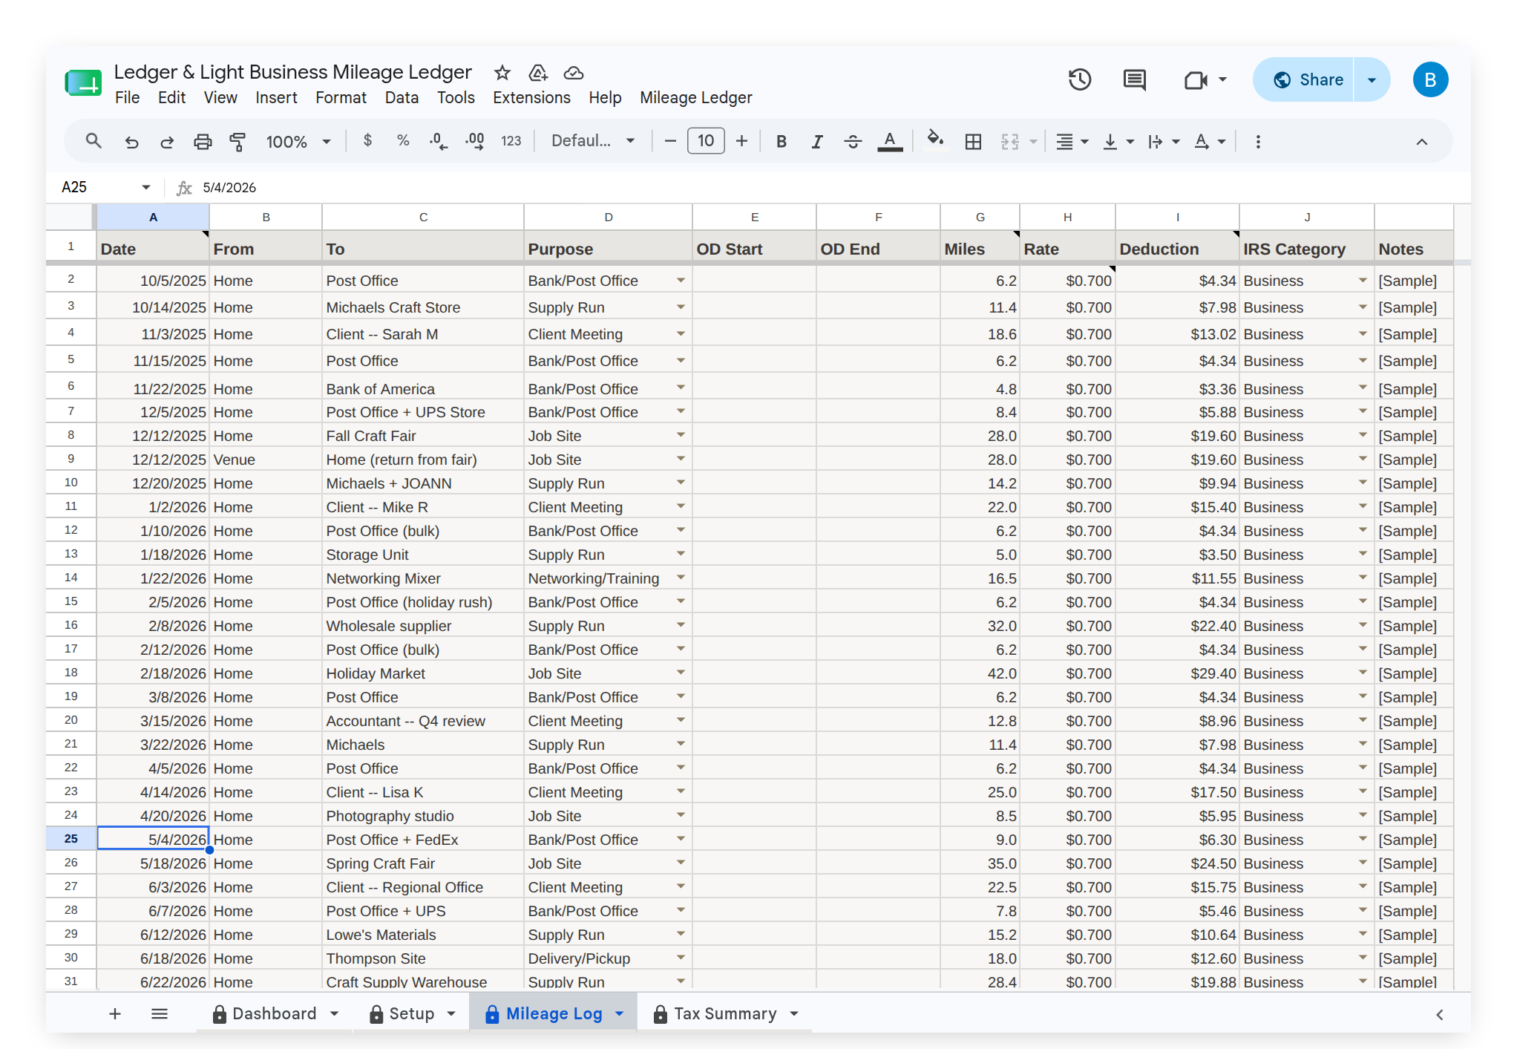Click the Networking Mixer cell
The image size is (1517, 1049).
pyautogui.click(x=423, y=578)
